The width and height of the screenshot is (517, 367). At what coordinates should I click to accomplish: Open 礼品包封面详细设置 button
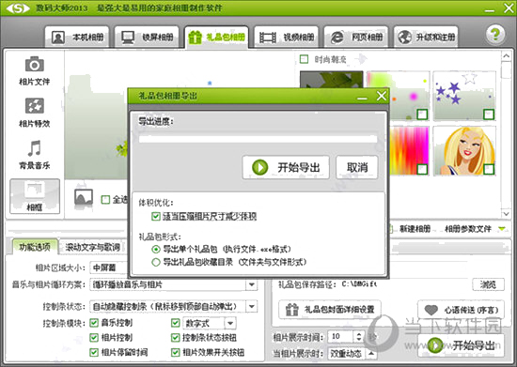tap(330, 310)
